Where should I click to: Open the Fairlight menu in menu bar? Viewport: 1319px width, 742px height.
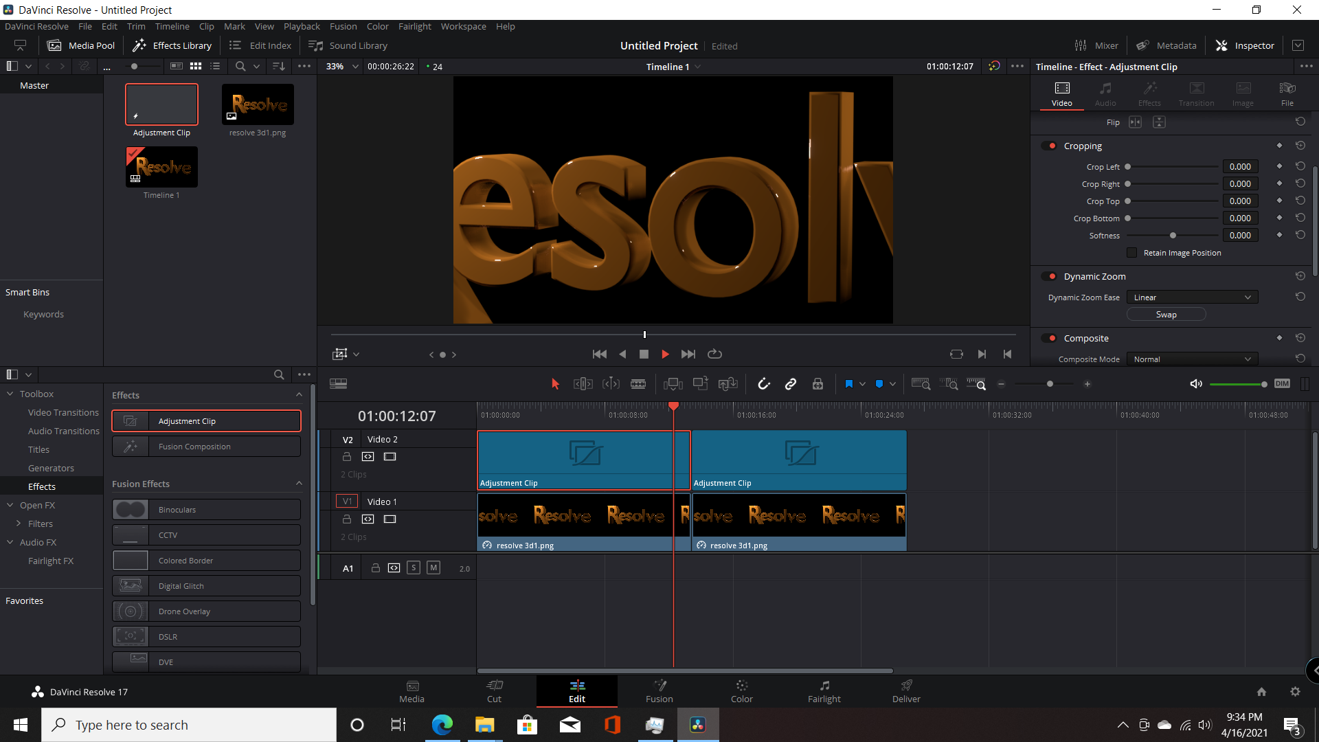point(415,26)
